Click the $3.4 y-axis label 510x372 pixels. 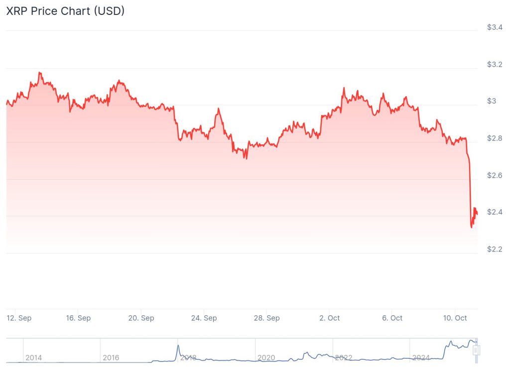coord(495,27)
